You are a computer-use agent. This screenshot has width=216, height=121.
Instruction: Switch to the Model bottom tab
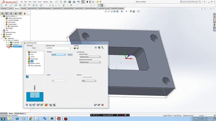11,114
